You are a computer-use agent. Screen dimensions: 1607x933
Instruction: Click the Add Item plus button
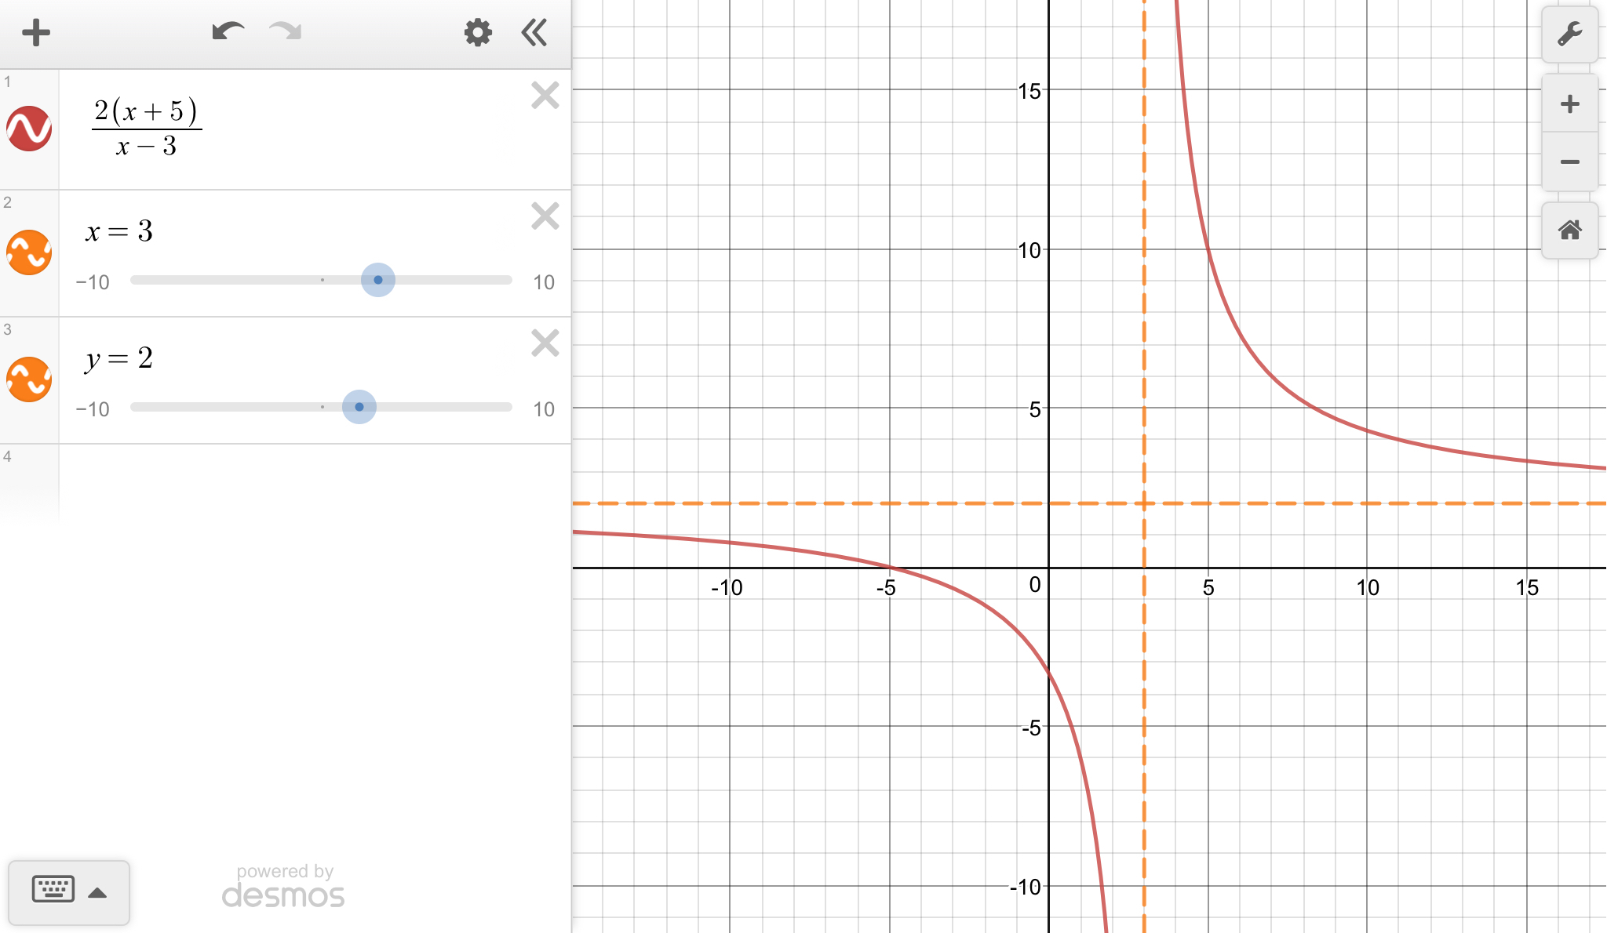coord(35,33)
